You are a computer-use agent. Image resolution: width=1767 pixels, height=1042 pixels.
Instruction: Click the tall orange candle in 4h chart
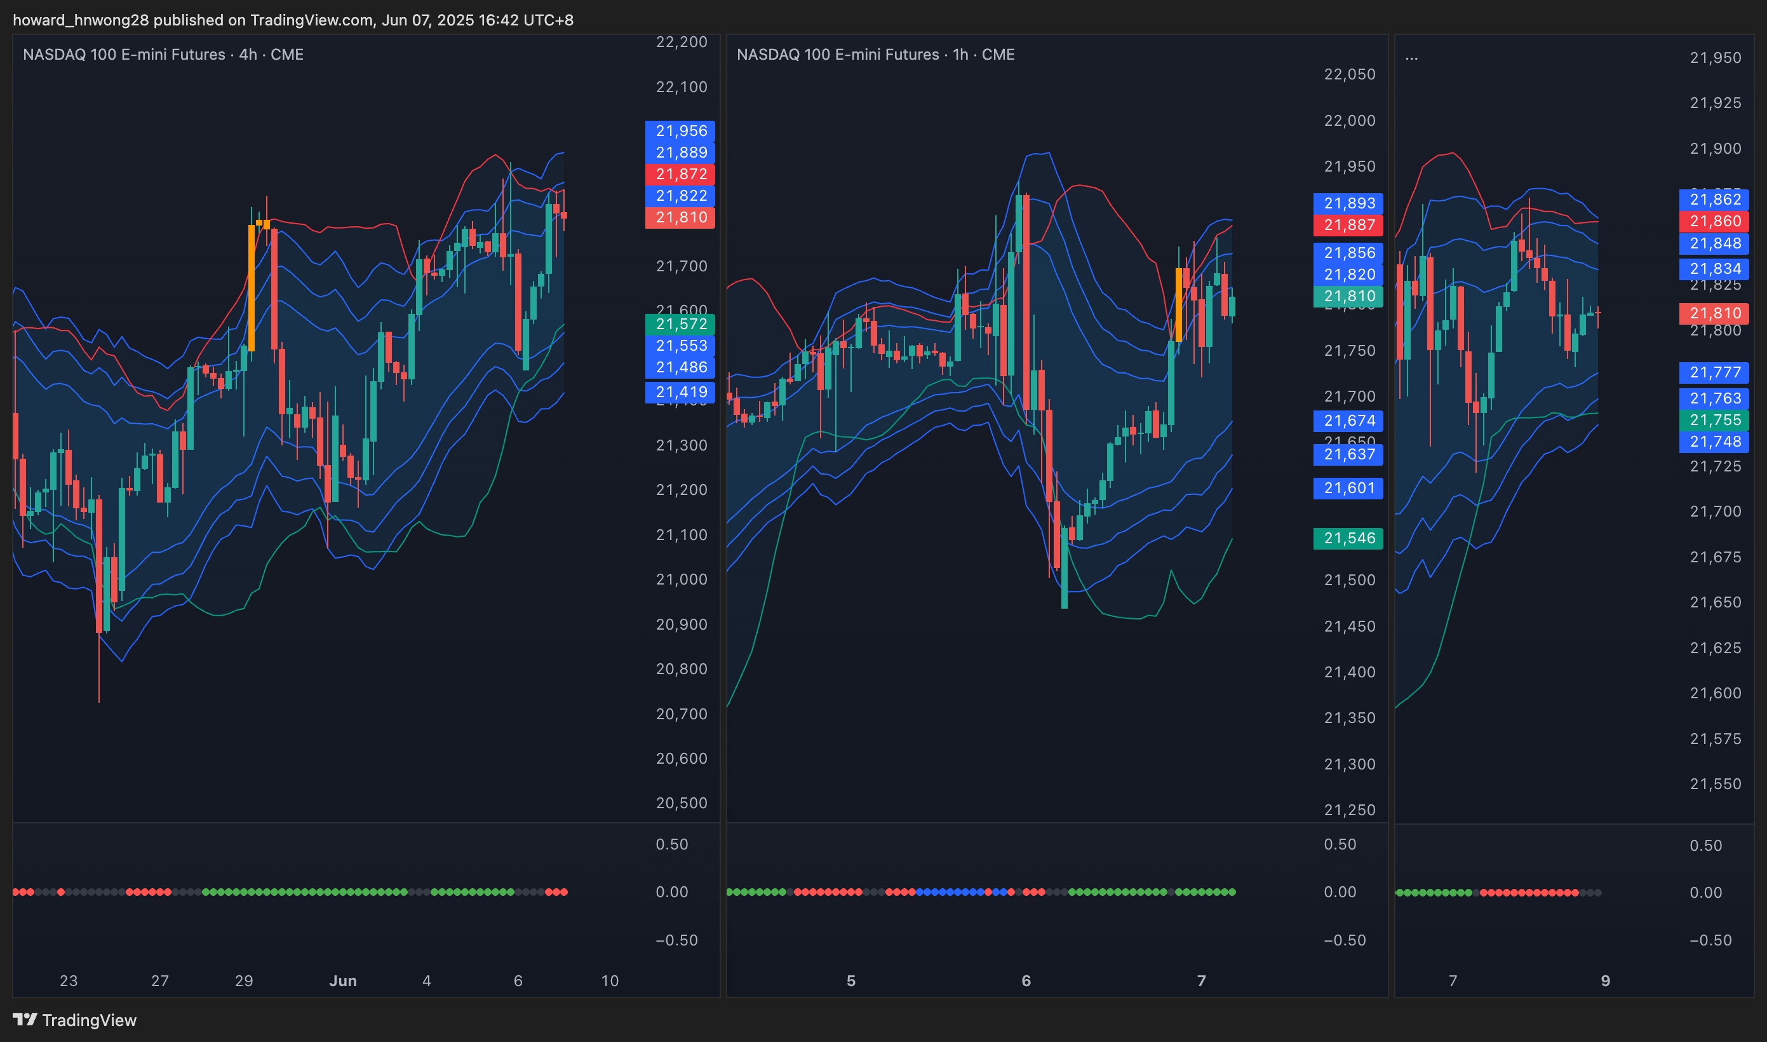pyautogui.click(x=252, y=288)
